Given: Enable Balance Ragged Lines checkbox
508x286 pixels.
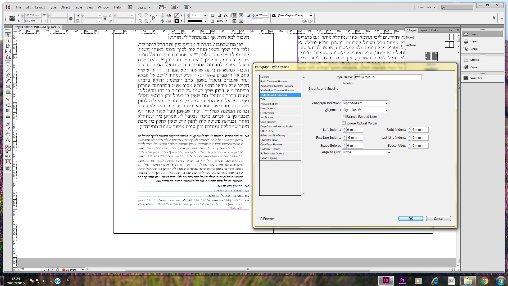Looking at the screenshot, I should point(344,117).
